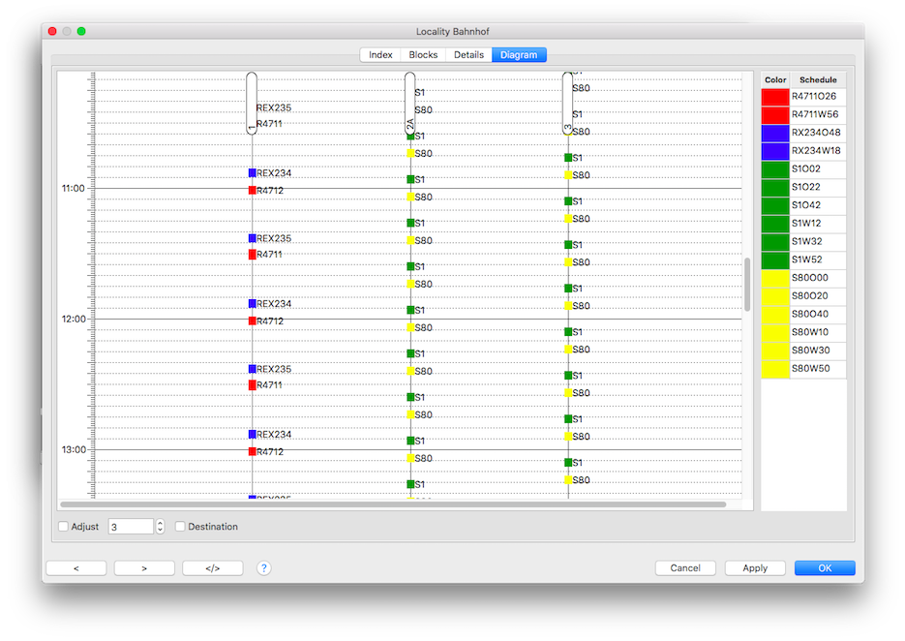905x641 pixels.
Task: Click the Adjust value stepper arrows
Action: point(160,527)
